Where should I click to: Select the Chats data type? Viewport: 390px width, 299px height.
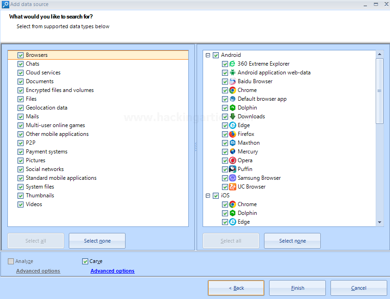[x=32, y=64]
